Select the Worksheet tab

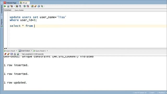click(8, 10)
